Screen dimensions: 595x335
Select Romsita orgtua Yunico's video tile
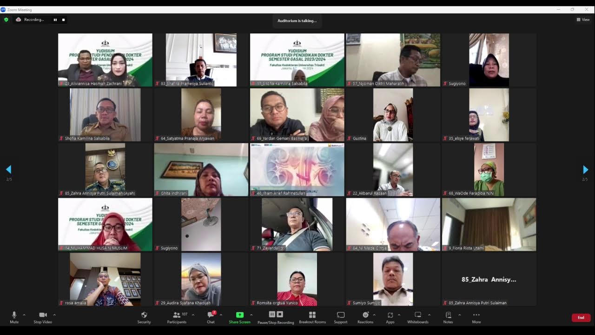coord(297,280)
